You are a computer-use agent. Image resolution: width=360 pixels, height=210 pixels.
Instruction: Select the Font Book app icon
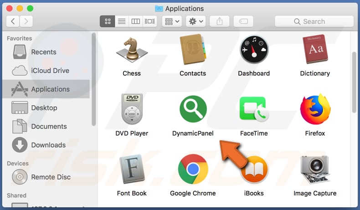pos(132,169)
